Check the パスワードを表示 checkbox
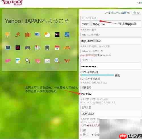The height and width of the screenshot is (139, 142). (x=81, y=79)
